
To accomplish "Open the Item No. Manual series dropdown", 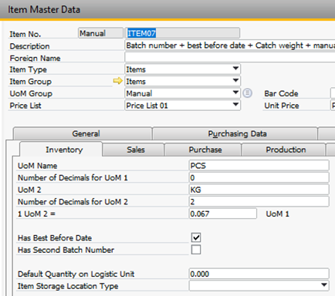I will click(x=100, y=33).
